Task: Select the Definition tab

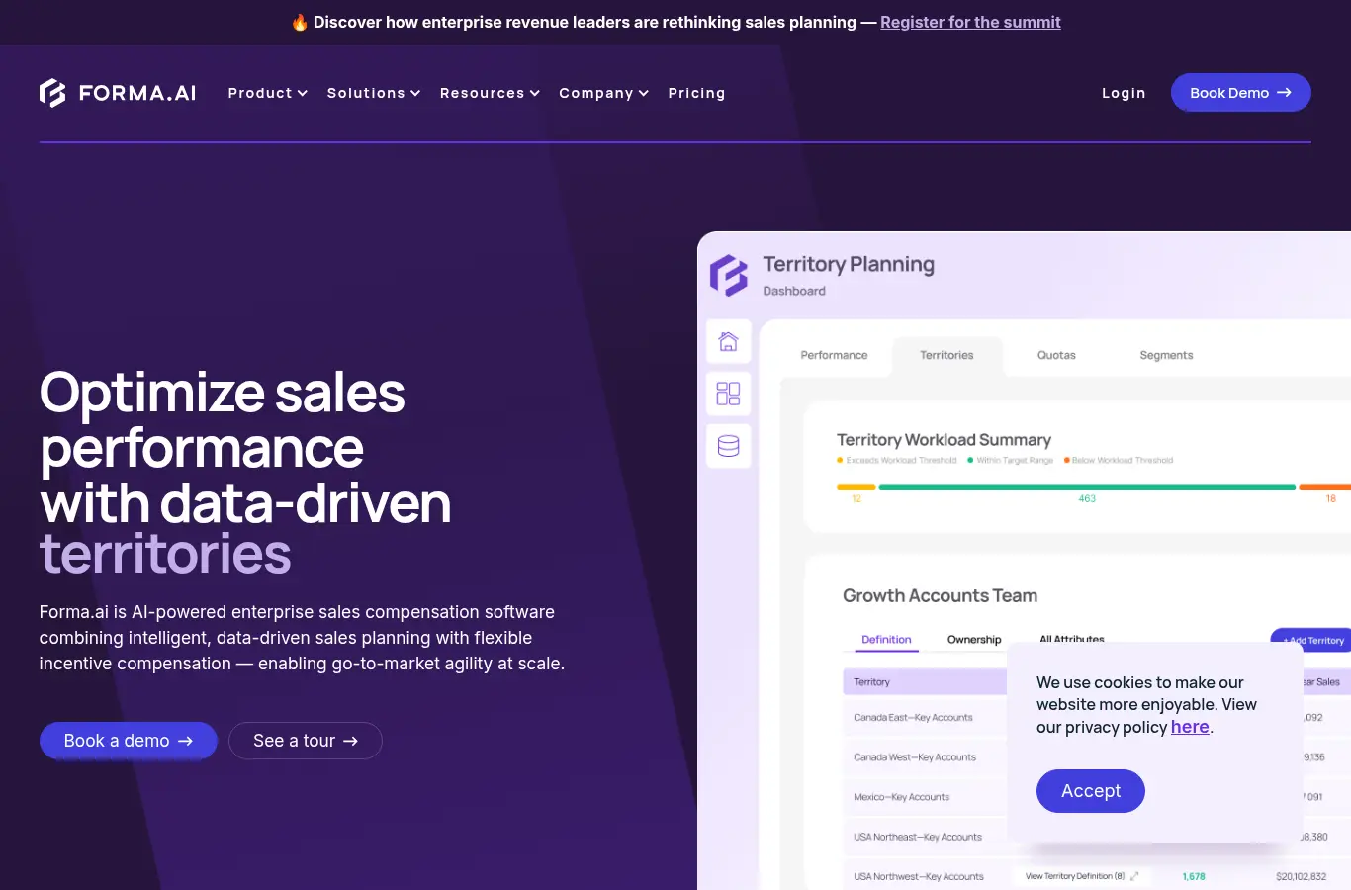Action: pos(886,640)
